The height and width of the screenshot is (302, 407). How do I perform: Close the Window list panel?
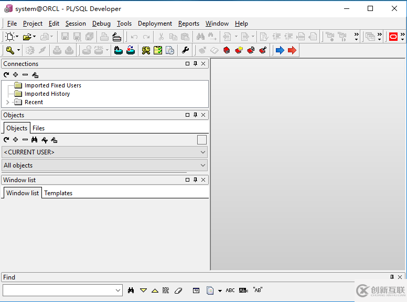tap(204, 180)
